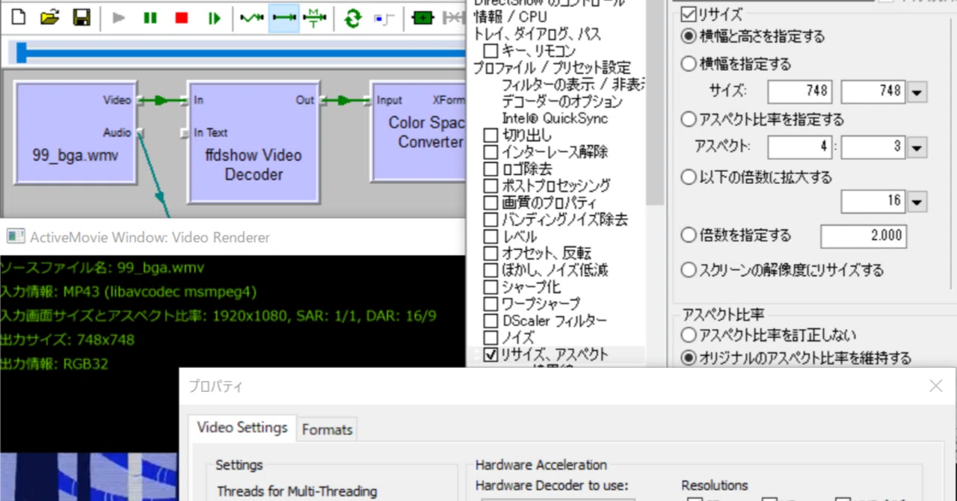957x501 pixels.
Task: Pause graph playback in the toolbar
Action: 150,18
